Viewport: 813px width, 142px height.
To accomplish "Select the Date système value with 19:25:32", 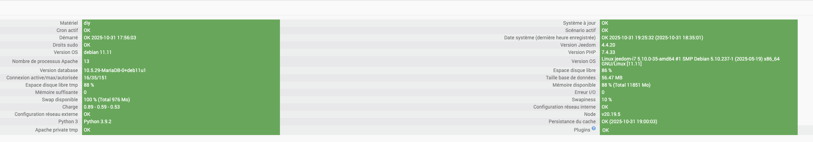I will point(652,38).
